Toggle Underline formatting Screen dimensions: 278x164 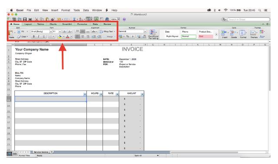pos(43,36)
